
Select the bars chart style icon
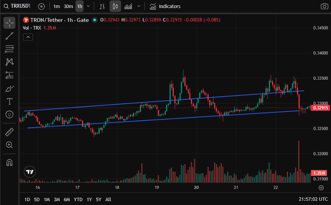point(102,7)
